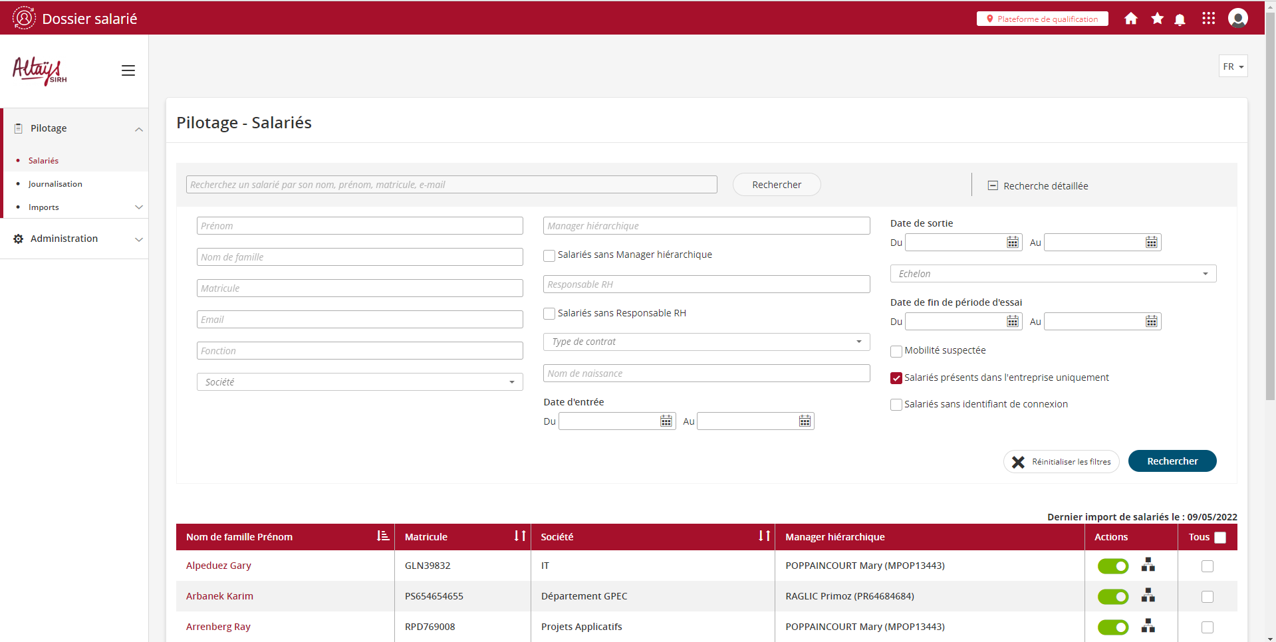Open the Type de contrat dropdown

click(x=706, y=342)
